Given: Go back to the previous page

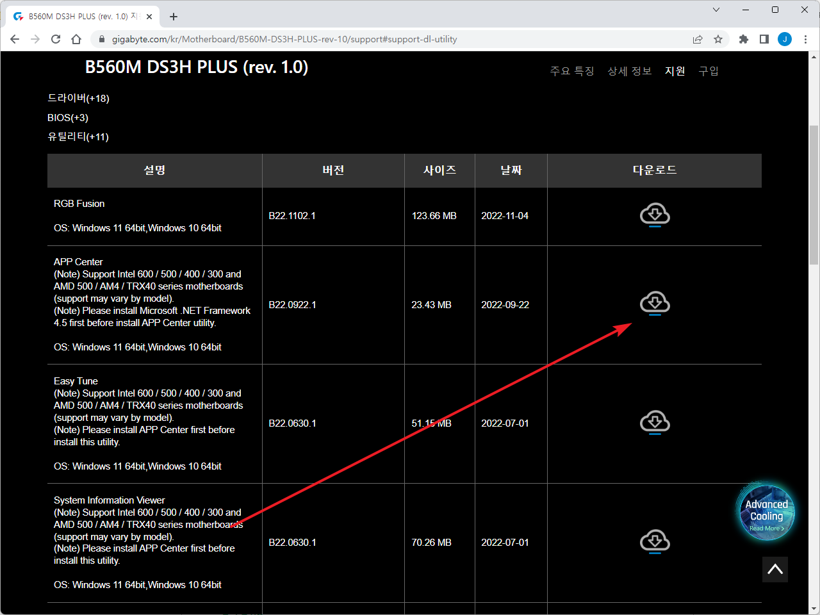Looking at the screenshot, I should [15, 39].
